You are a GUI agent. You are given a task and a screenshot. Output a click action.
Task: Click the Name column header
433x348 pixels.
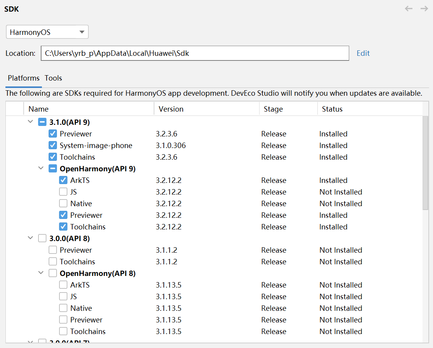coord(88,109)
